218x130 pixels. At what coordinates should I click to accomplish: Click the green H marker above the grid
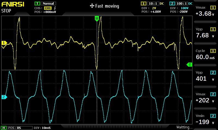pyautogui.click(x=96, y=18)
